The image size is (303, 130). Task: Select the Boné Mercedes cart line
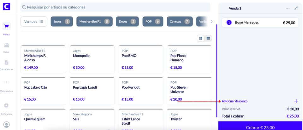[x=260, y=22]
